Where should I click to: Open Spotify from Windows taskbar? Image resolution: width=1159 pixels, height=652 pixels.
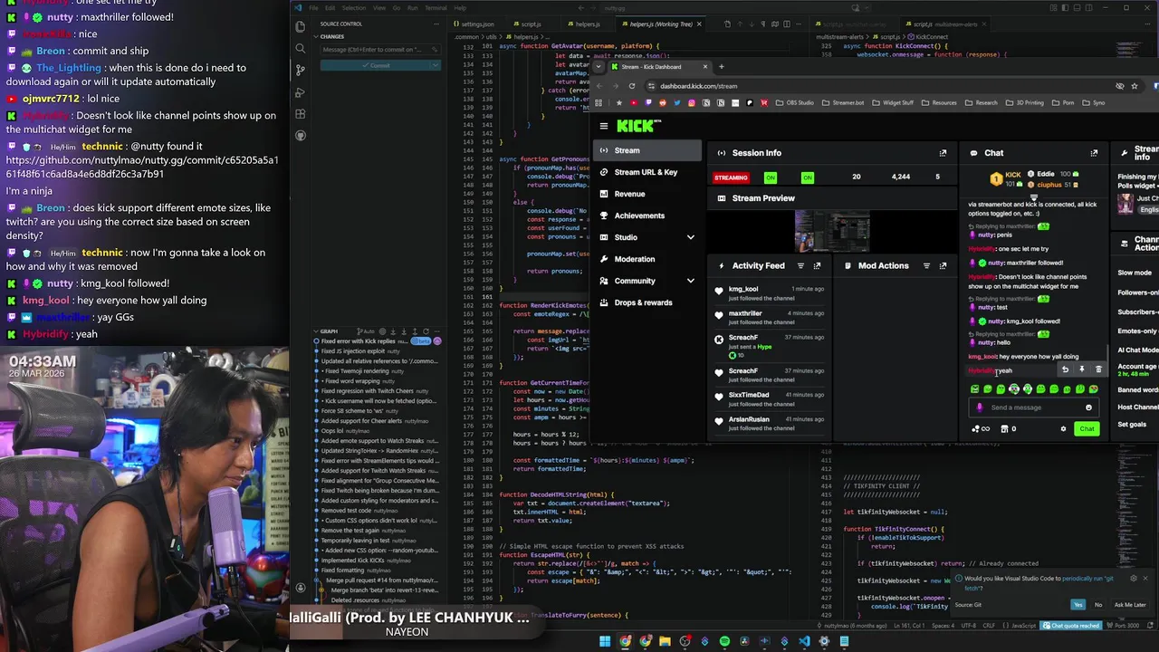[x=724, y=641]
